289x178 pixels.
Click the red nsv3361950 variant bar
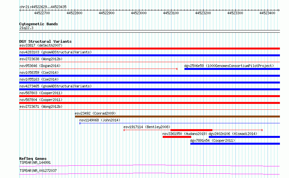[177, 137]
